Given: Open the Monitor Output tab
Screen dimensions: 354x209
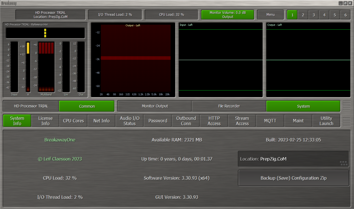Looking at the screenshot, I should pos(155,106).
